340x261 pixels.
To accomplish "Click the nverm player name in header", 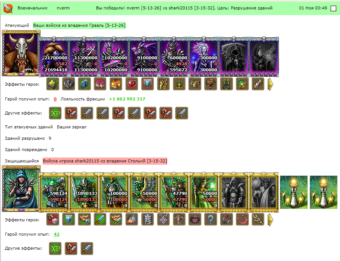I will coord(63,8).
